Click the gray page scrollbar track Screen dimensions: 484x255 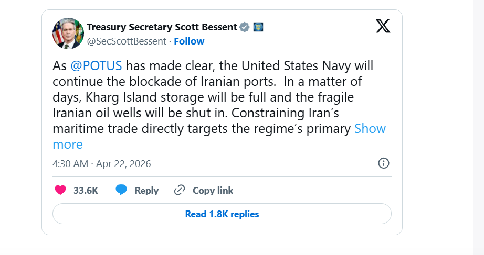(x=478, y=126)
